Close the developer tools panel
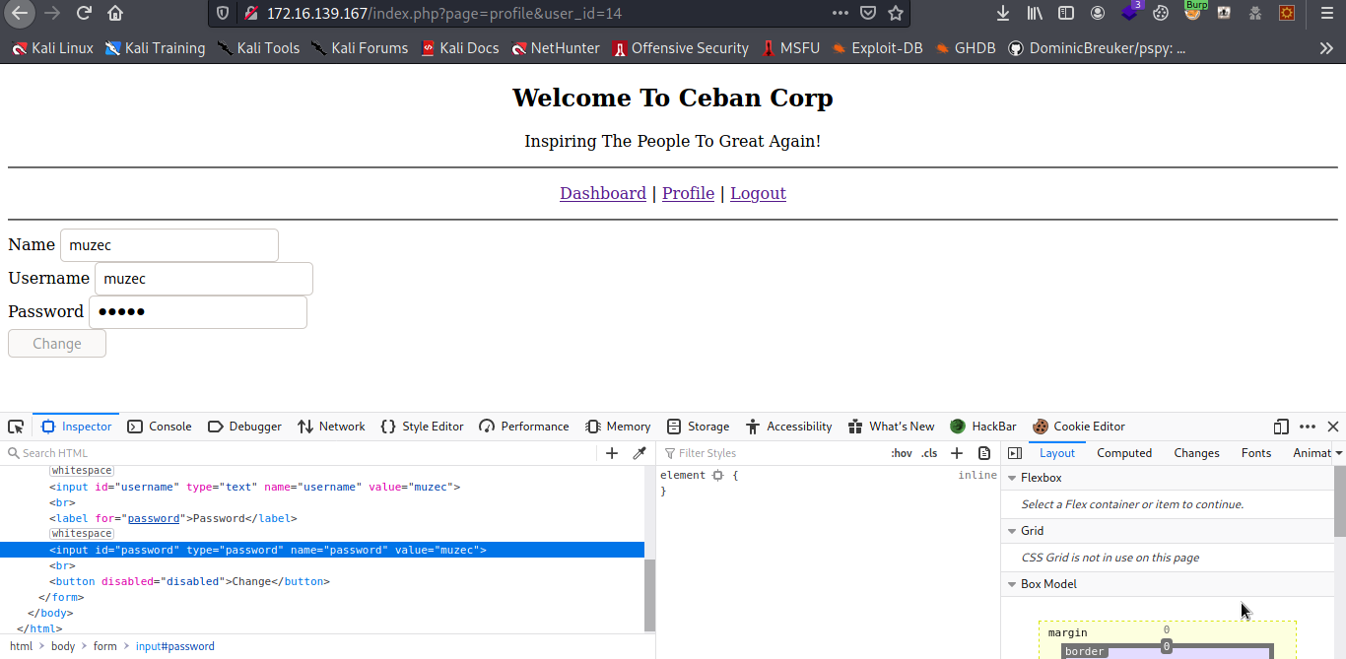Viewport: 1346px width, 659px height. [x=1333, y=427]
